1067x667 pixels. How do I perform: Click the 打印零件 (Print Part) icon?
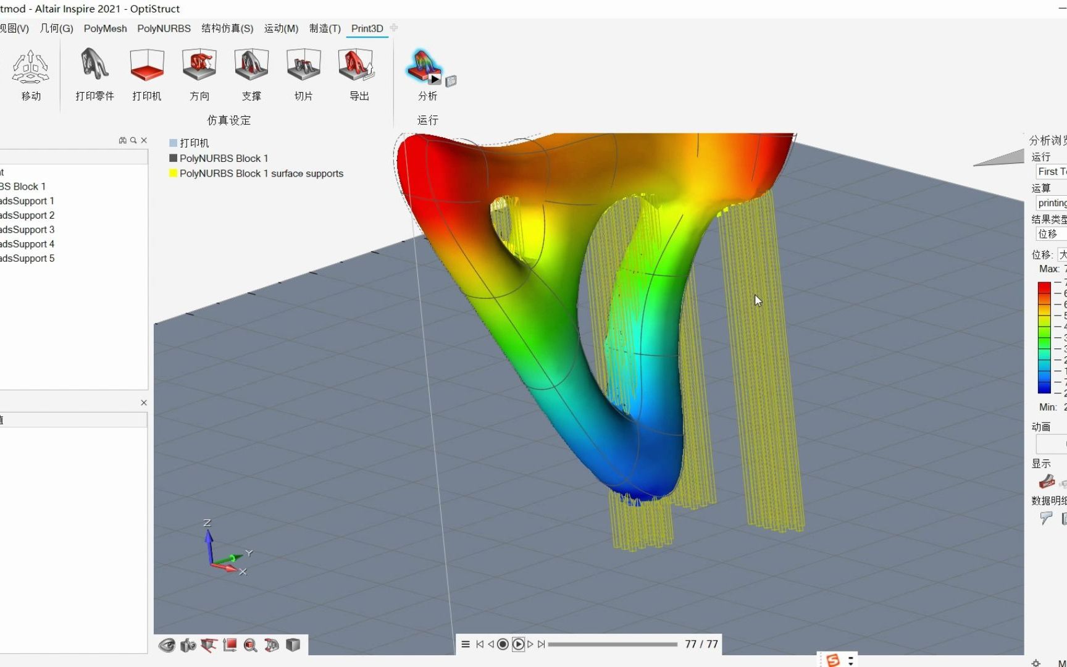[x=94, y=64]
